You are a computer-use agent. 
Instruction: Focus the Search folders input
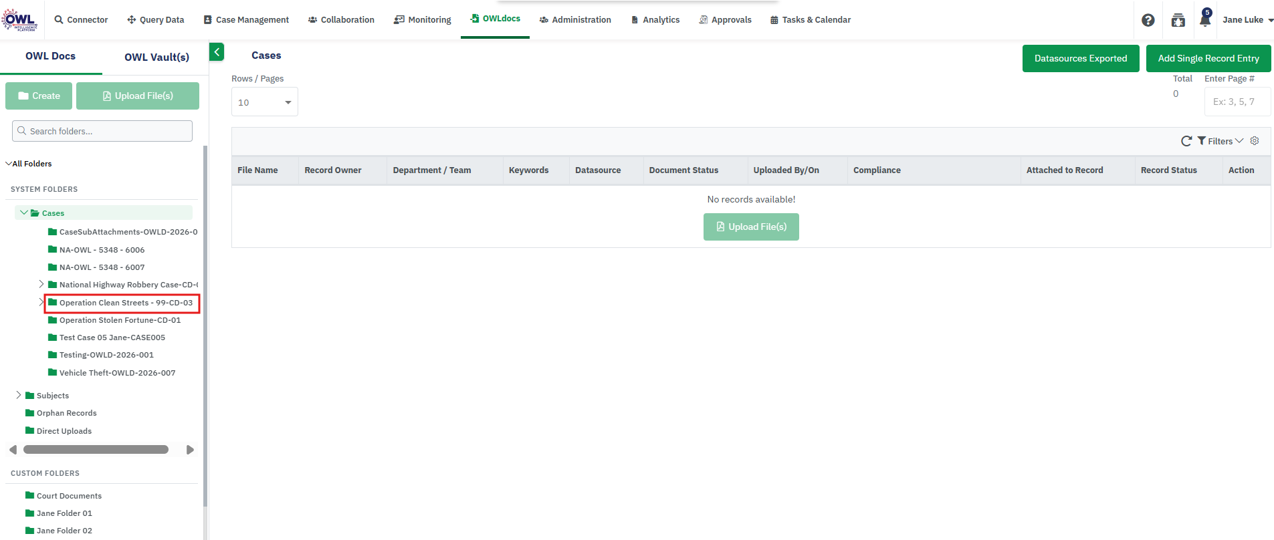coord(102,131)
